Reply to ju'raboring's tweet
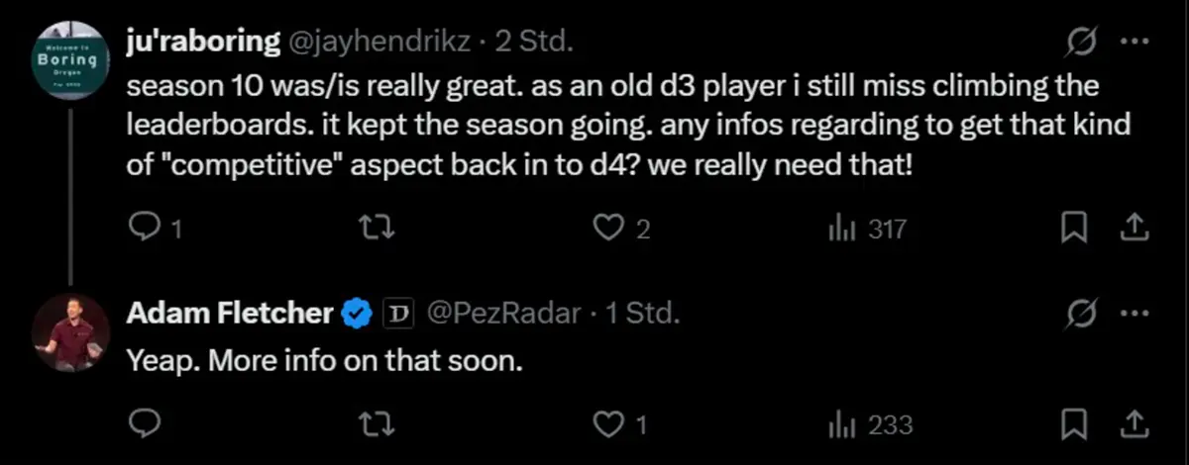The image size is (1189, 465). click(x=147, y=230)
